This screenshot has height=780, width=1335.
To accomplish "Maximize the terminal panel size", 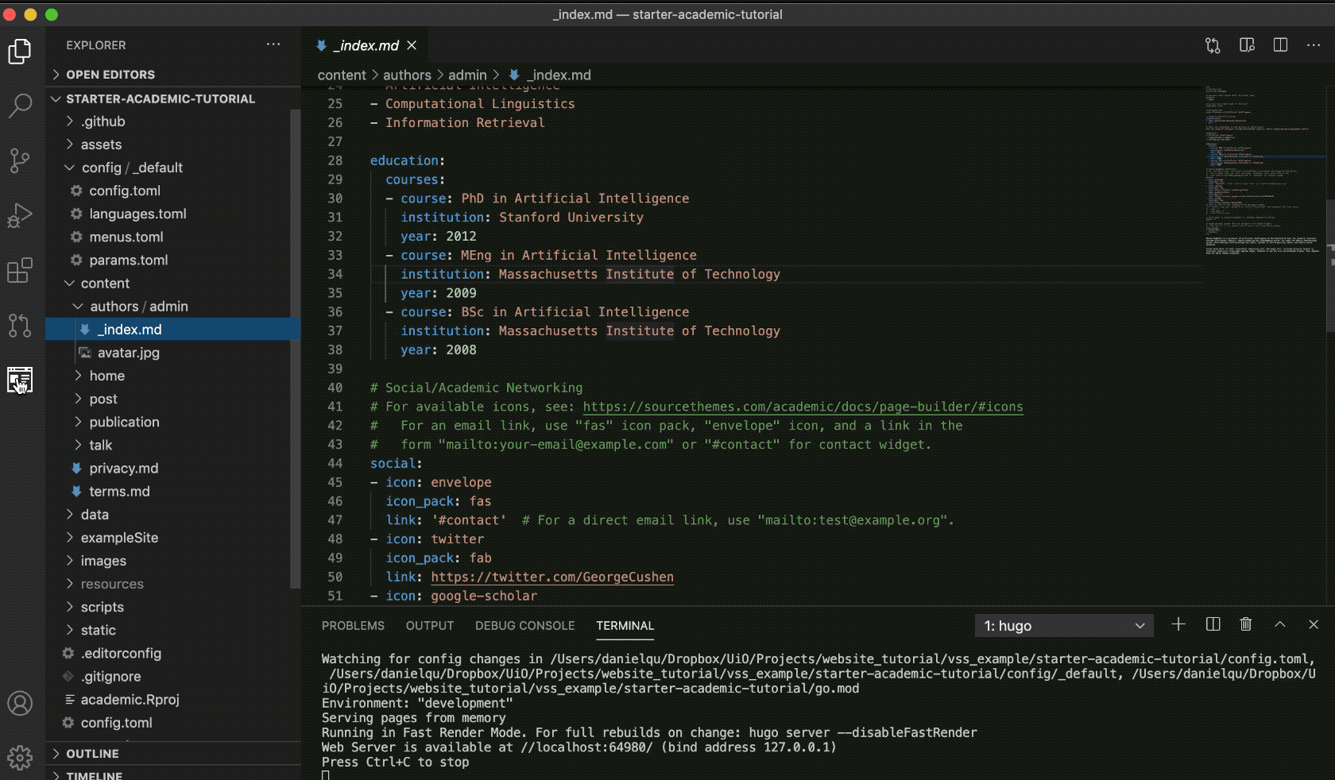I will pos(1279,625).
